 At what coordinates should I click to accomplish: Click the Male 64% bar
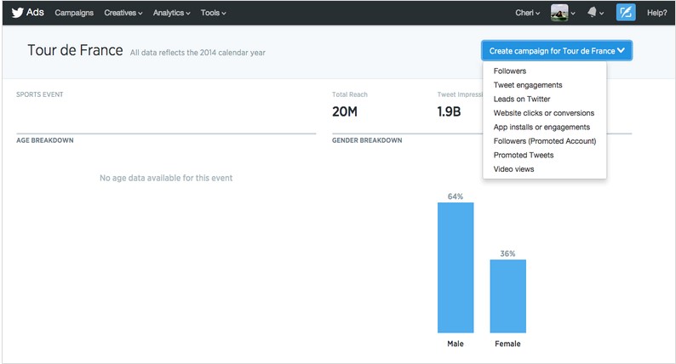pyautogui.click(x=455, y=268)
